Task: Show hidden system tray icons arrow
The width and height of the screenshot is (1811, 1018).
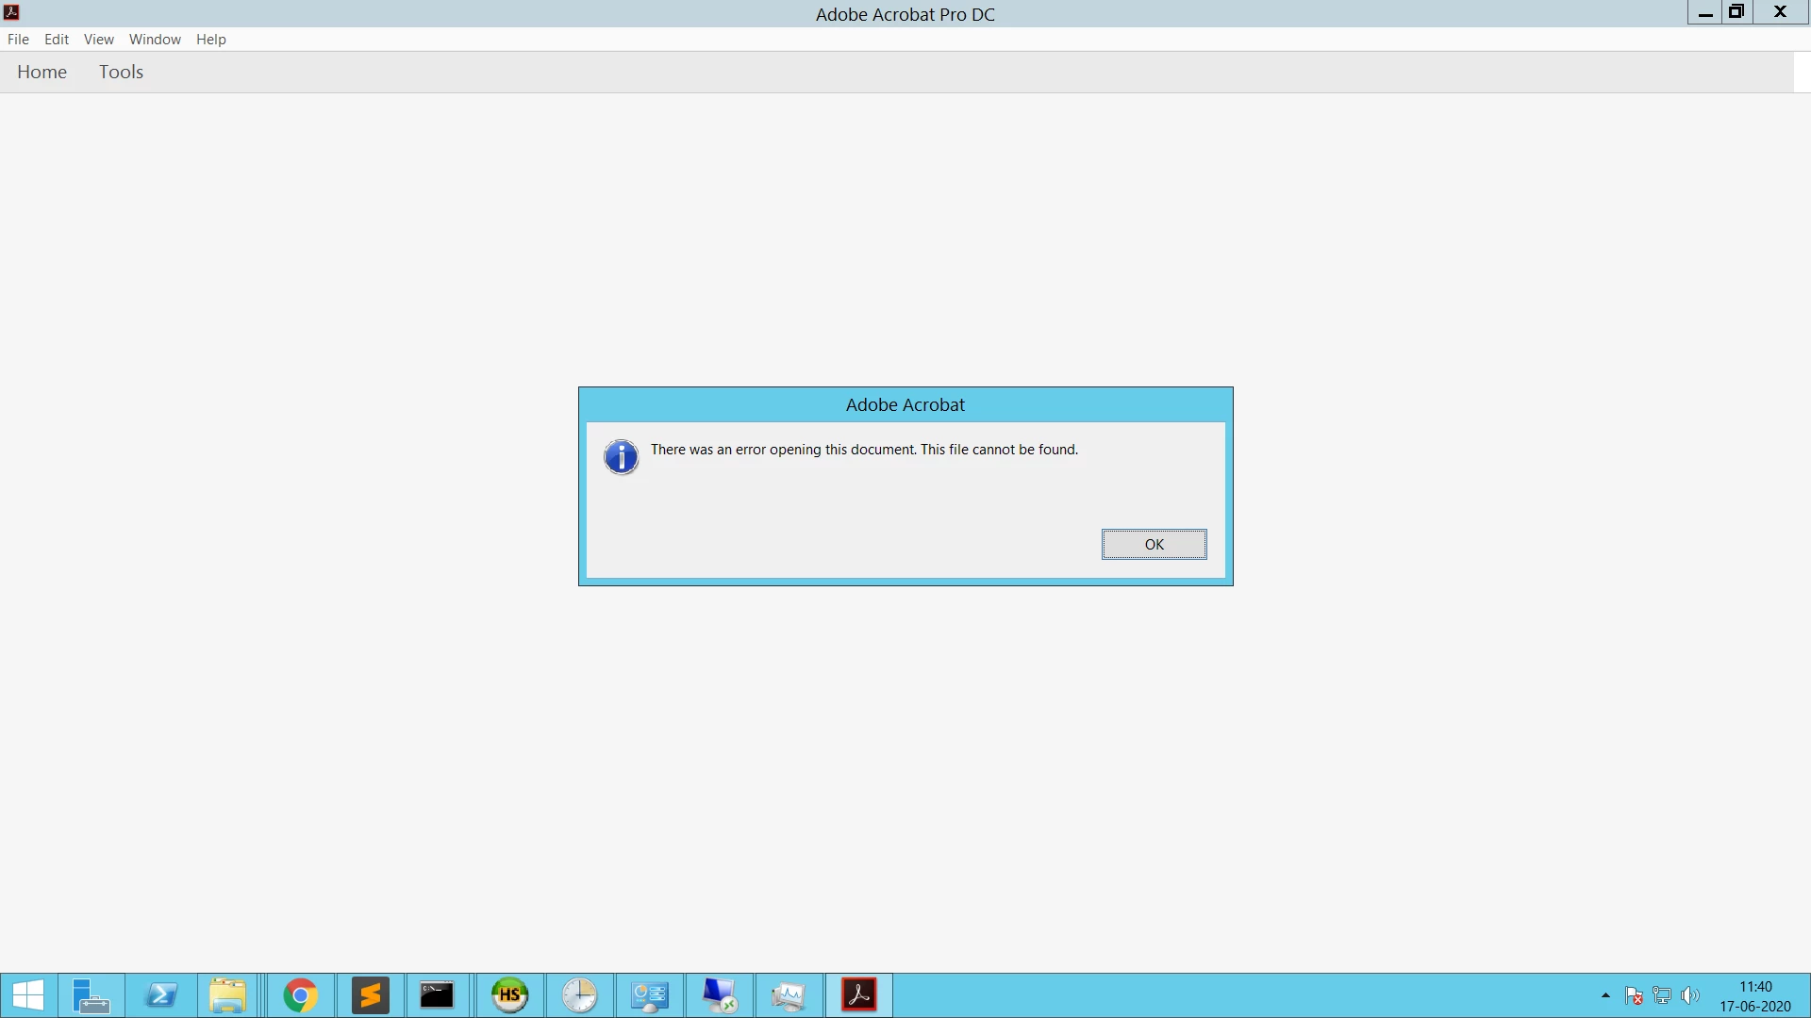Action: [1605, 995]
